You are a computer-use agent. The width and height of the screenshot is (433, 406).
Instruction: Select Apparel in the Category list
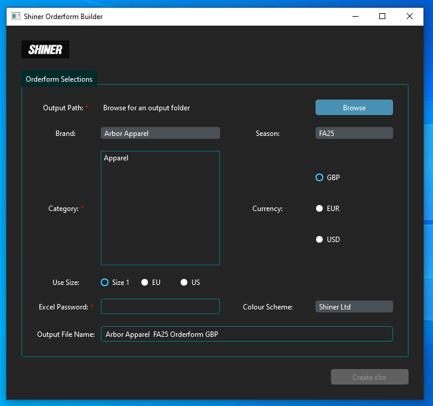(116, 159)
